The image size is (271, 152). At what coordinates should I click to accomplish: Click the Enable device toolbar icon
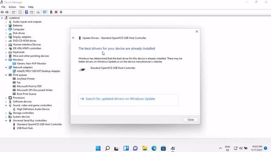click(x=51, y=12)
